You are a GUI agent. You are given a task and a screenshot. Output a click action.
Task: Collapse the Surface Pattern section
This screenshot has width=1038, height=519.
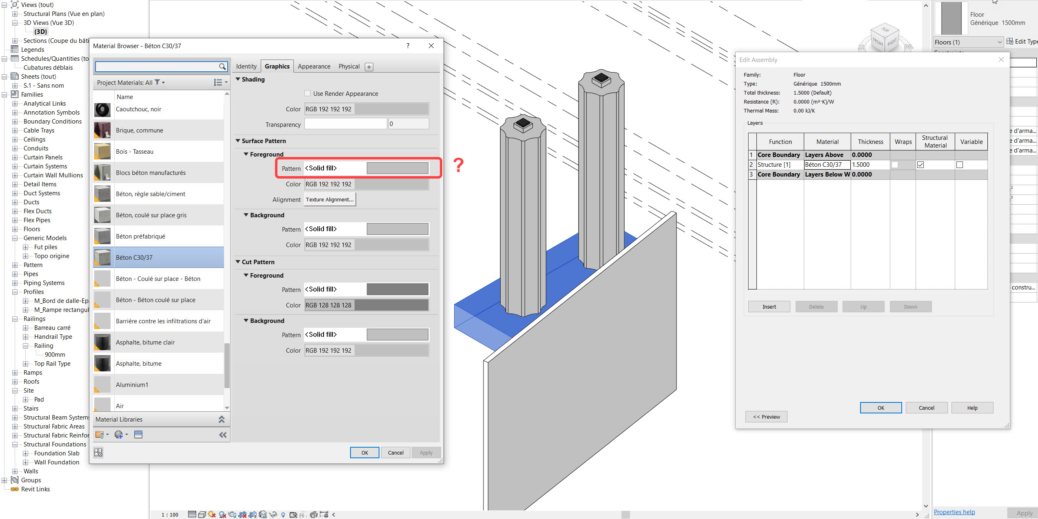(238, 141)
